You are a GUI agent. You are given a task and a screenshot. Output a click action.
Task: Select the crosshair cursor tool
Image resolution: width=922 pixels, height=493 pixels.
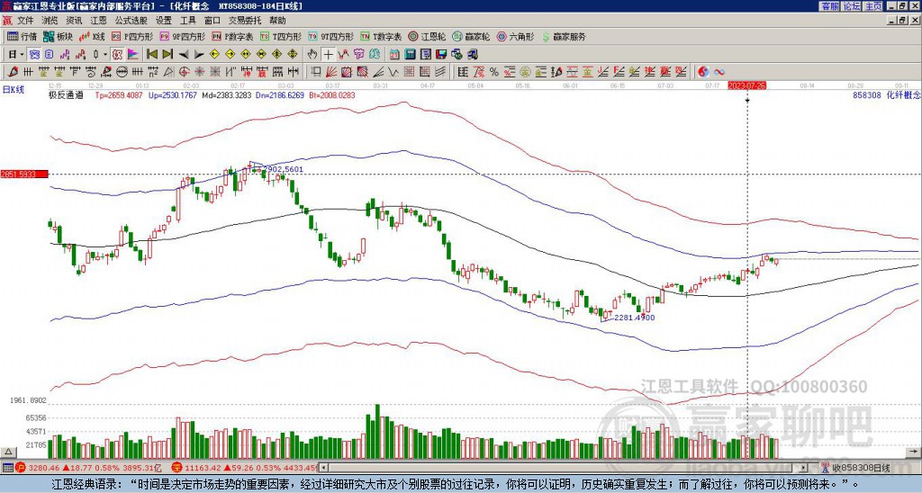pyautogui.click(x=330, y=54)
